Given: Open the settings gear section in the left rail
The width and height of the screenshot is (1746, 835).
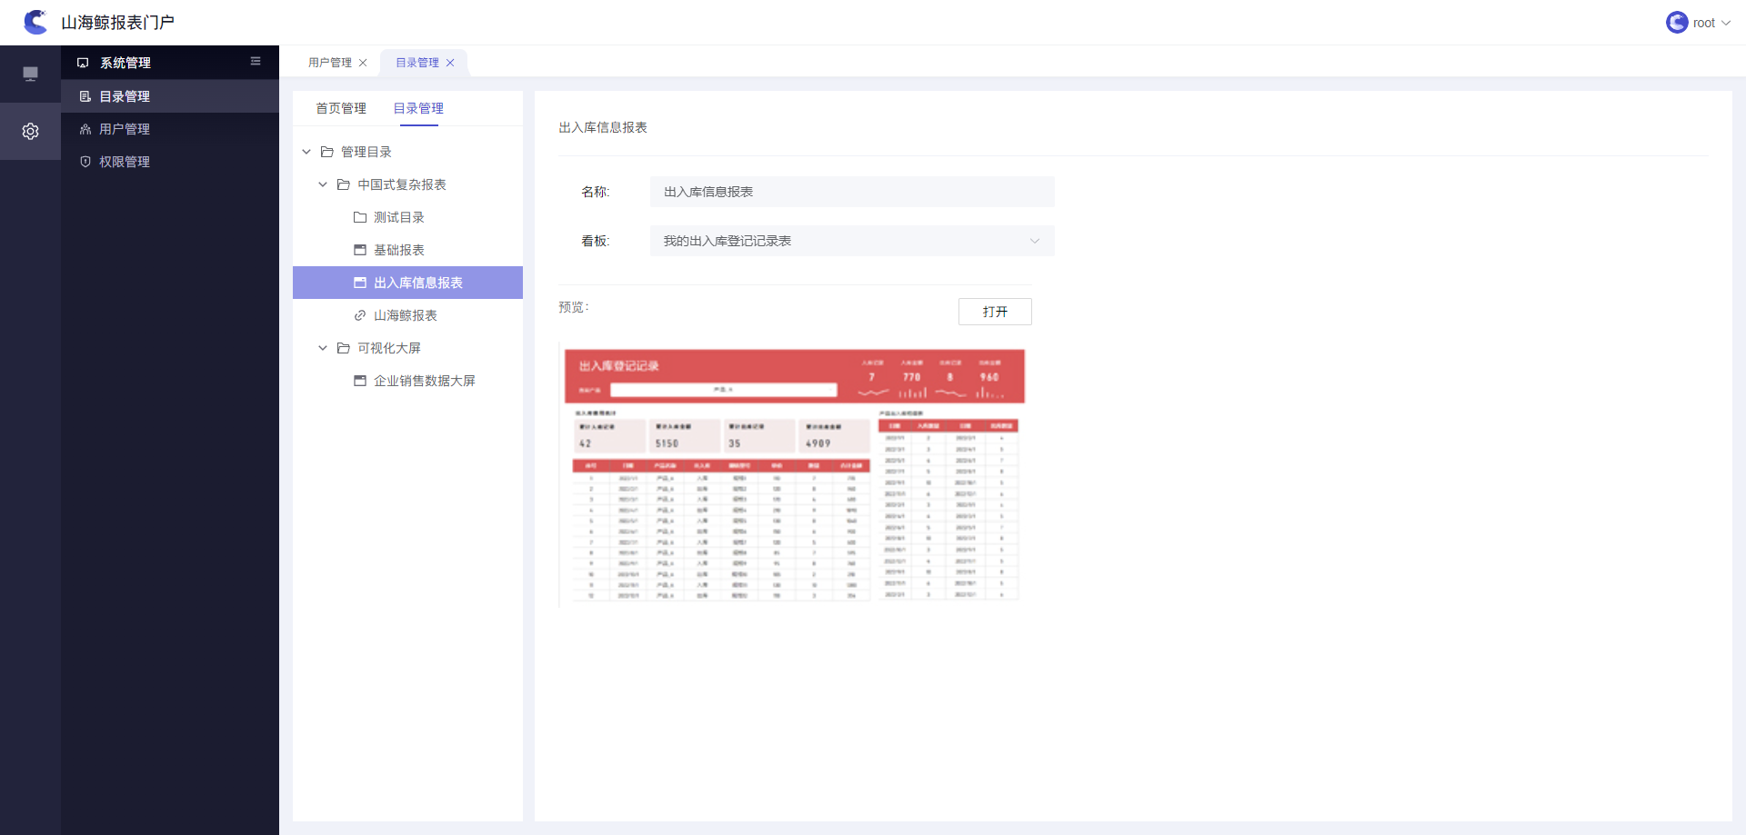Looking at the screenshot, I should pos(30,132).
